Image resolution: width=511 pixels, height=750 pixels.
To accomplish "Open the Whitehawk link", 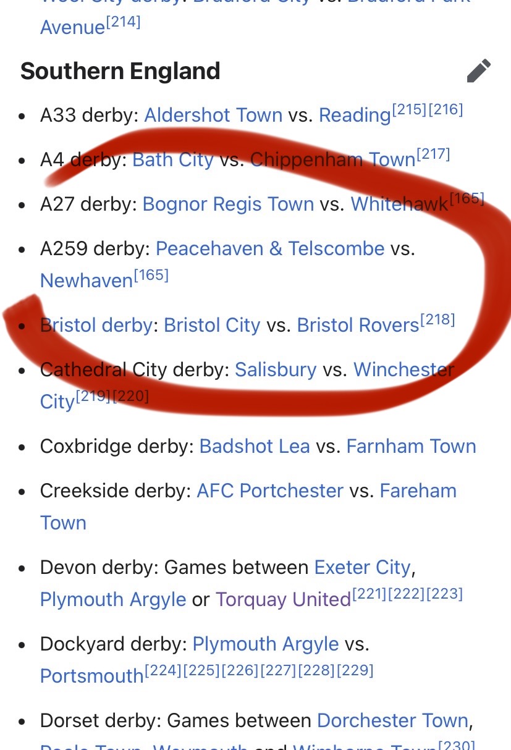I will [x=400, y=204].
